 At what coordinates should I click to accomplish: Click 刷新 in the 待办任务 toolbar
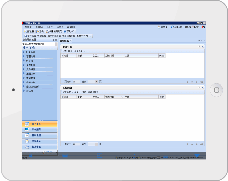70,51
